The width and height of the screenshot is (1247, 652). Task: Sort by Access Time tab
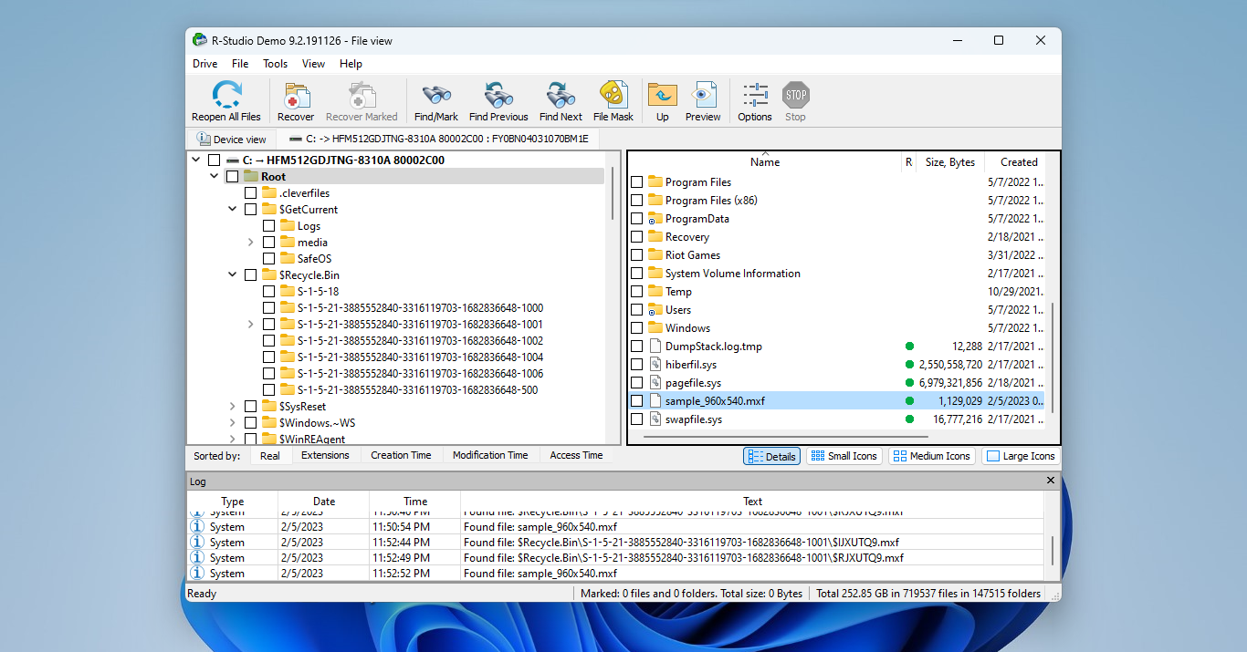(576, 455)
